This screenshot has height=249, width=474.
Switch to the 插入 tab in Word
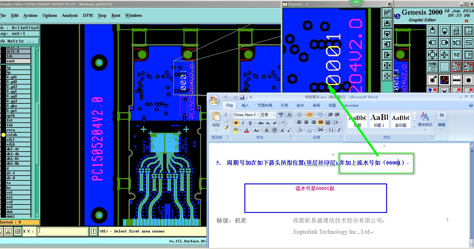click(245, 106)
